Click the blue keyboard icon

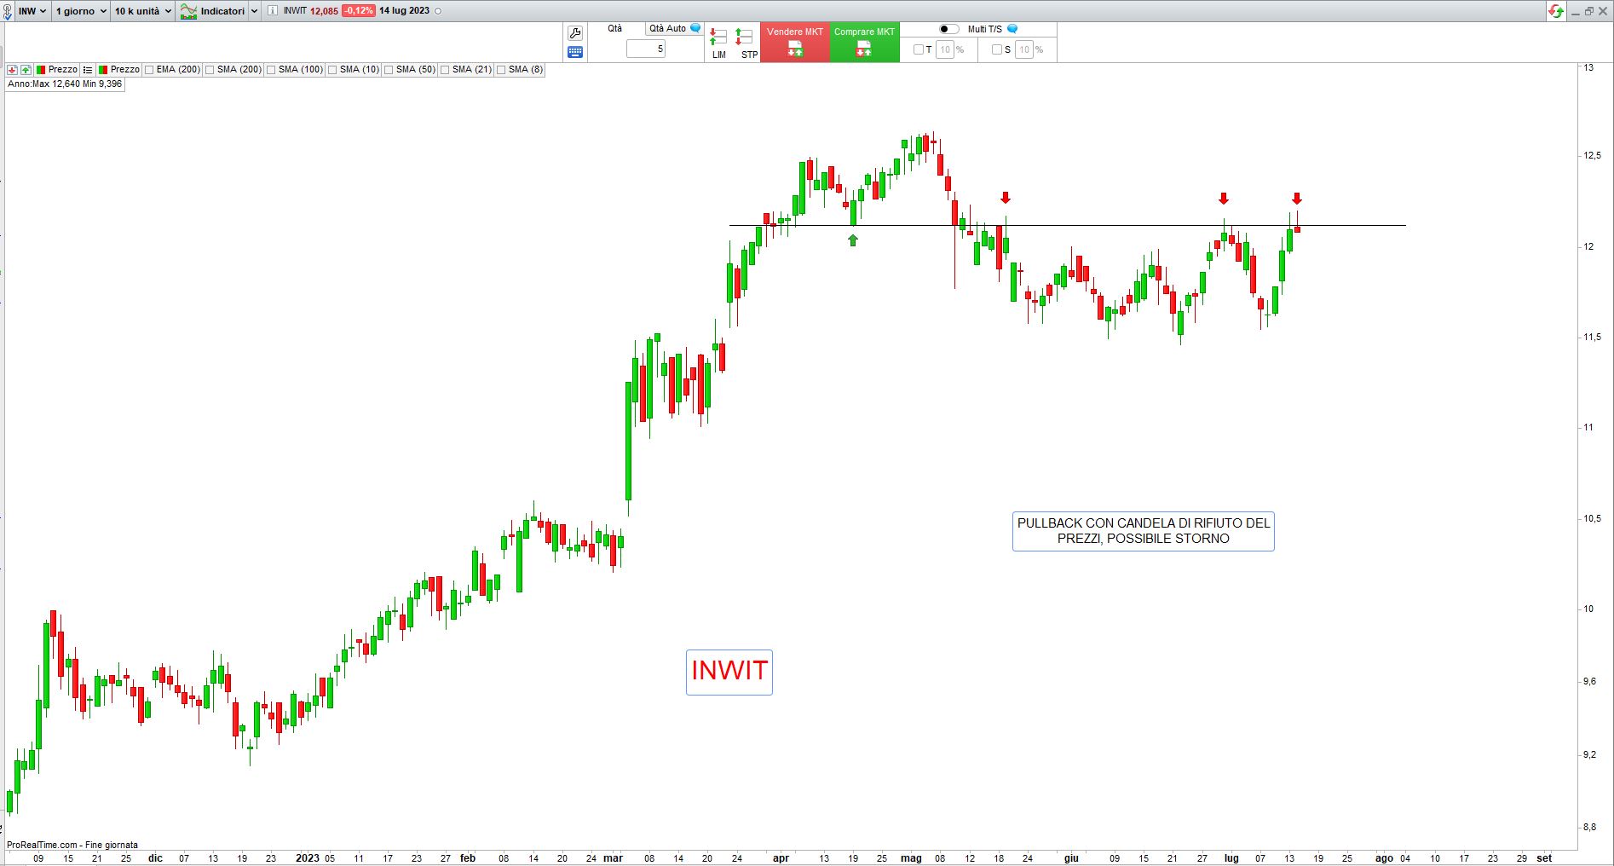point(575,52)
